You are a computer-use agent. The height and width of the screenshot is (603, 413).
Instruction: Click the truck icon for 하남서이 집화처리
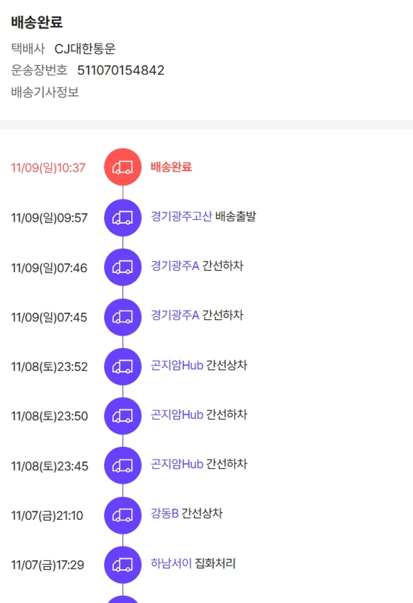[122, 565]
